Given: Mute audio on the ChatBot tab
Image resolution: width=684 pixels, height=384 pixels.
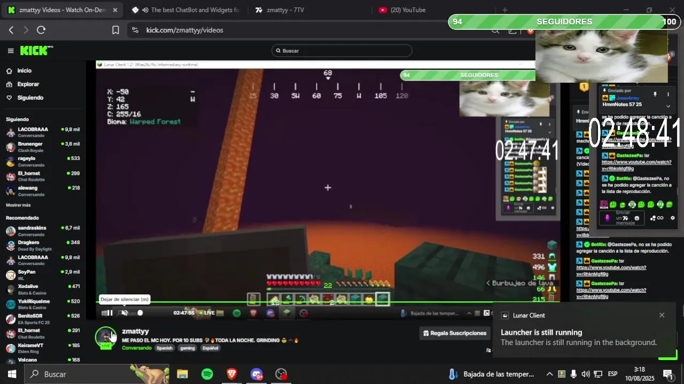Looking at the screenshot, I should pos(145,10).
